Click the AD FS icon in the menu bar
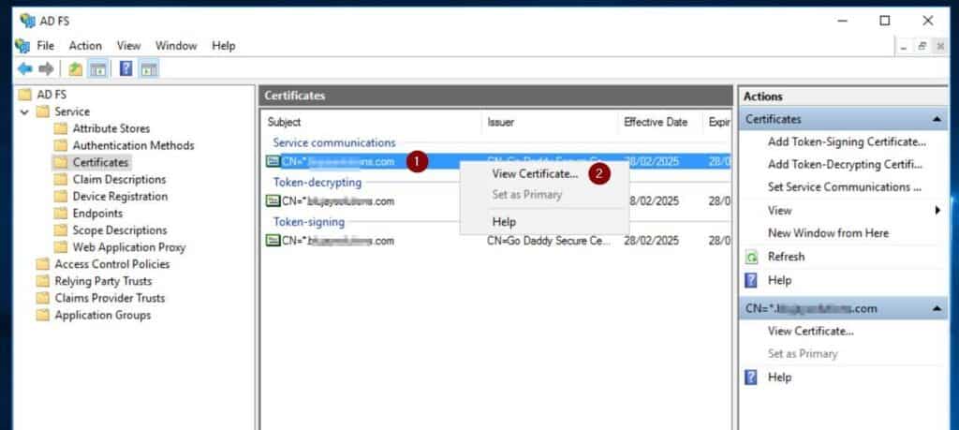Image resolution: width=959 pixels, height=430 pixels. click(22, 46)
